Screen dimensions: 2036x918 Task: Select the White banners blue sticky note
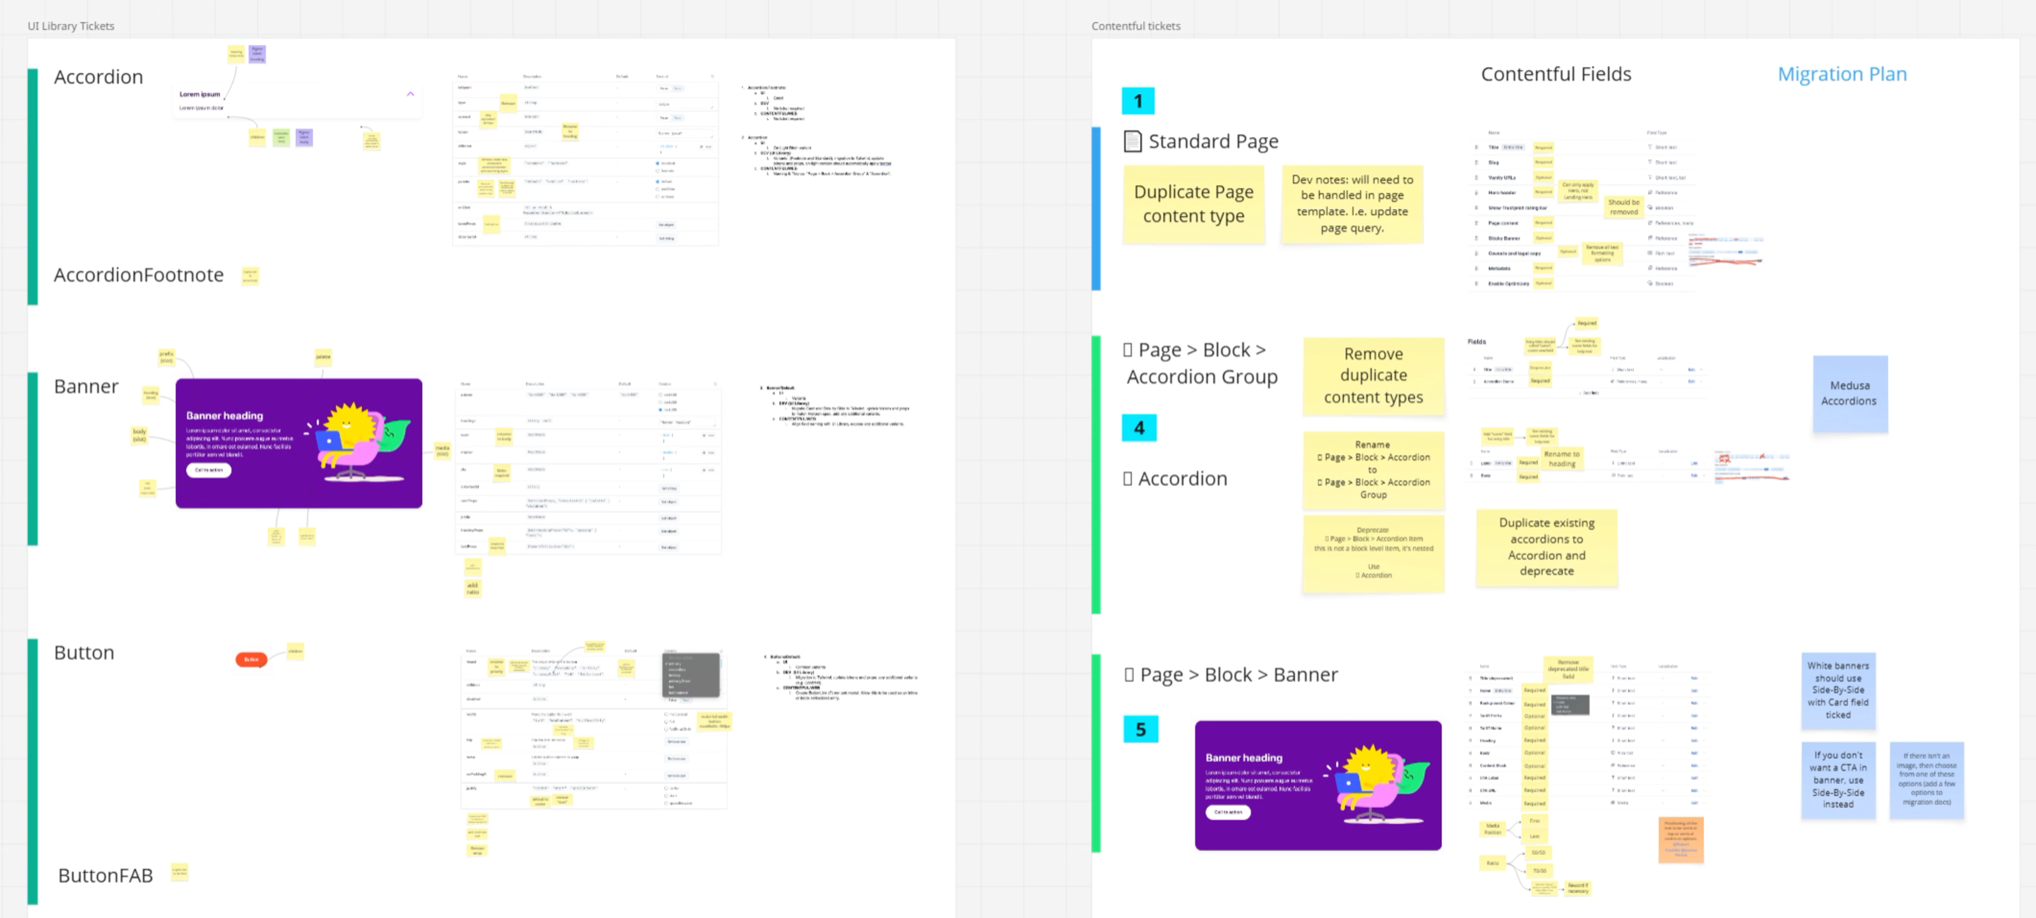[x=1838, y=690]
